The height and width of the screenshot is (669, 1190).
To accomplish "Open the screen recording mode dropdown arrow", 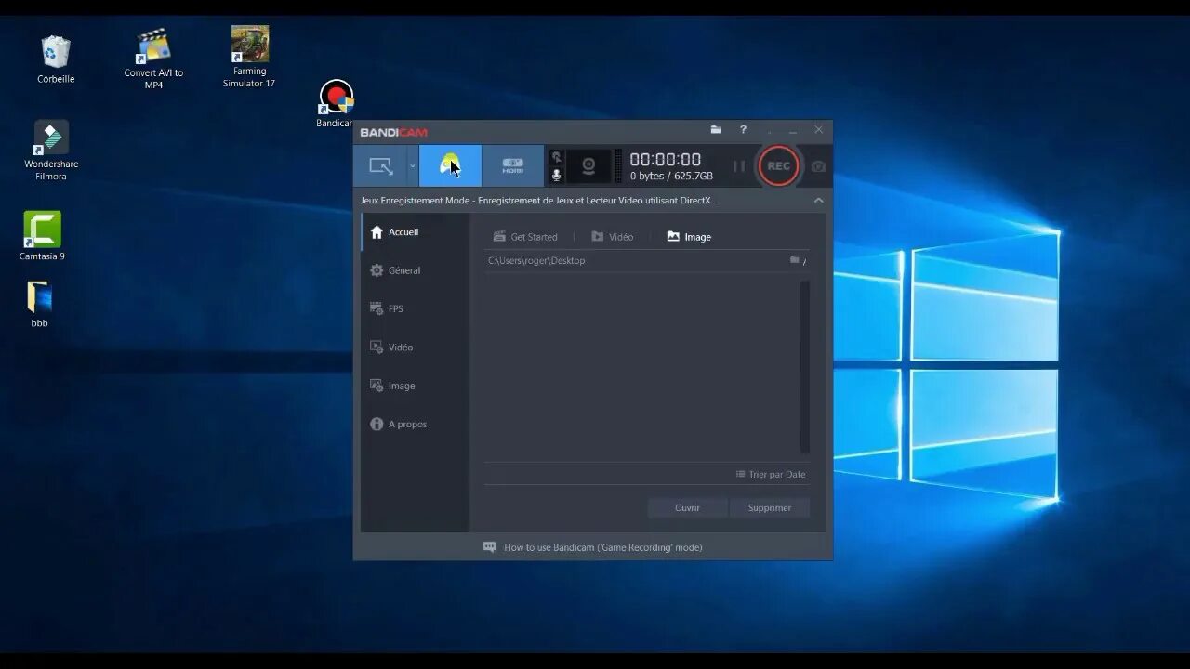I will click(413, 166).
